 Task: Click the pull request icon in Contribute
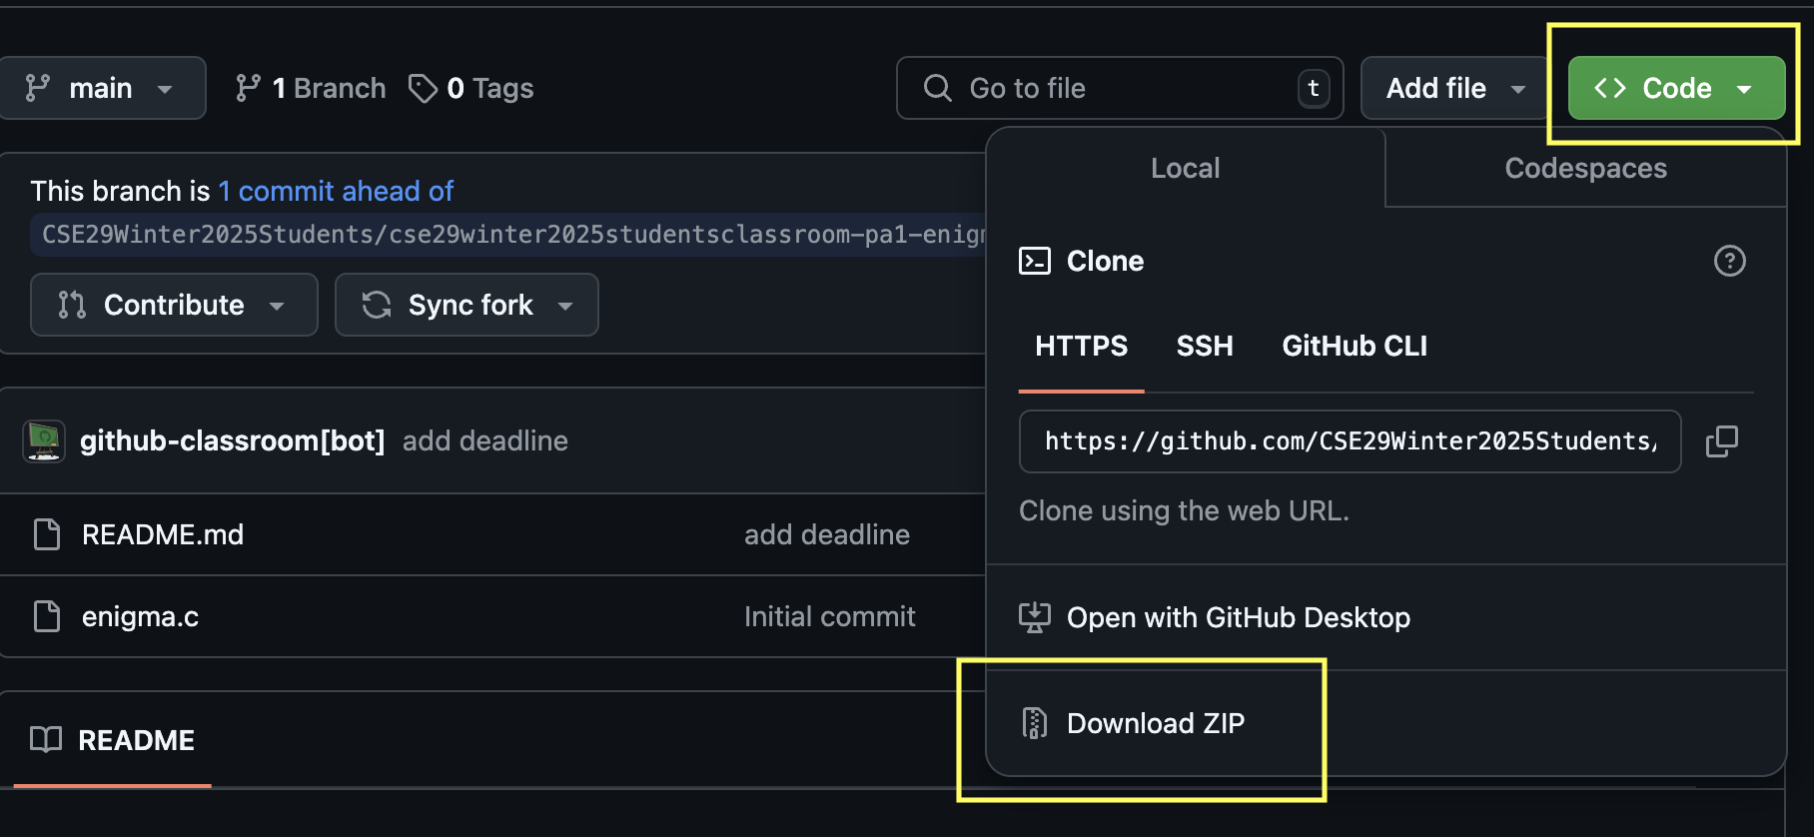point(72,305)
